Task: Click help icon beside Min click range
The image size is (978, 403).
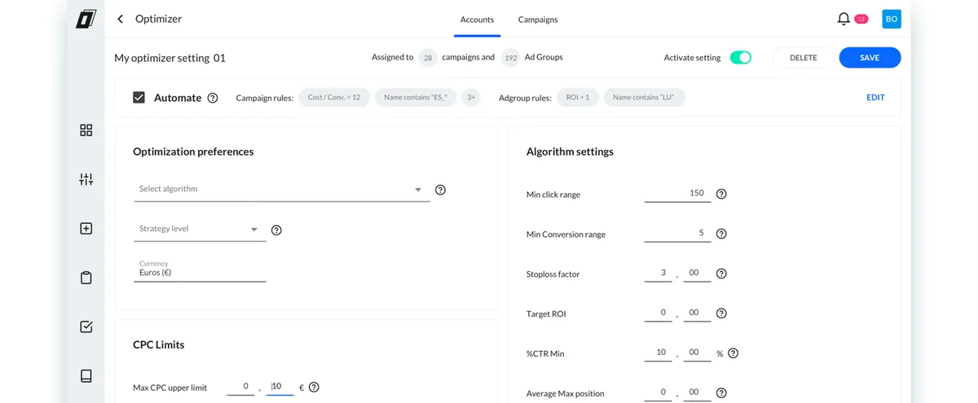Action: (x=720, y=194)
